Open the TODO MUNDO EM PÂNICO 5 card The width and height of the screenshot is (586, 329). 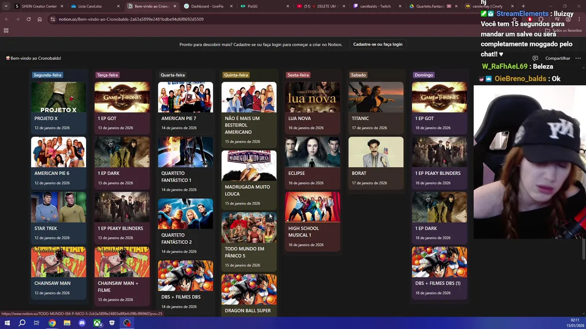pos(249,241)
